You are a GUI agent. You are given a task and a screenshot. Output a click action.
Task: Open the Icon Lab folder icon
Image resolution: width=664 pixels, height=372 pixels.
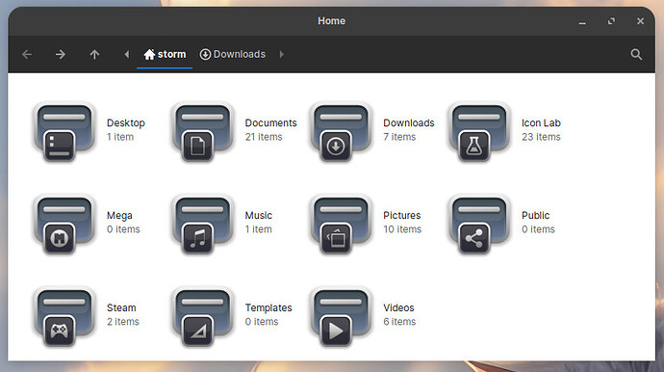479,132
